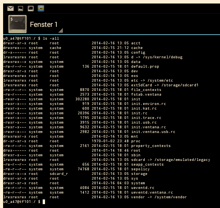Click the "sdcard_r" group name

point(59,174)
